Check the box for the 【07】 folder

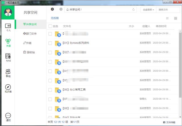pos(50,99)
